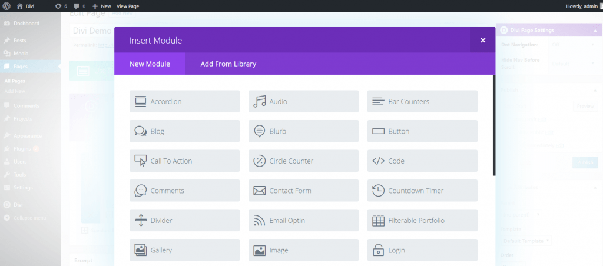Open Projects in the sidebar

pyautogui.click(x=30, y=119)
